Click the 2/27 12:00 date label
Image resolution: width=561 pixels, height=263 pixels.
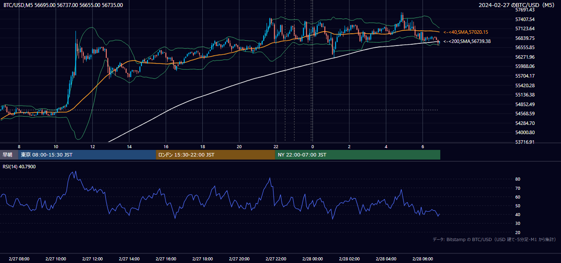[92, 259]
